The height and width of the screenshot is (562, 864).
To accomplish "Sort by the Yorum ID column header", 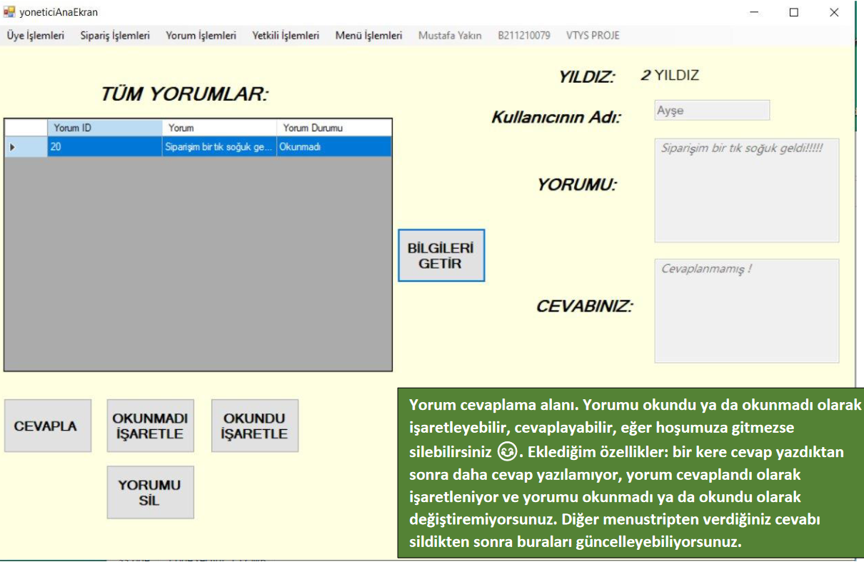I will pyautogui.click(x=104, y=128).
